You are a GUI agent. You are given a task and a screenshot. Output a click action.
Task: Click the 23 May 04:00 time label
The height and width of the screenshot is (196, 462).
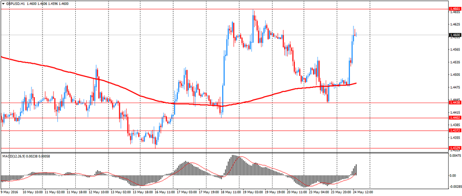pyautogui.click(x=319, y=192)
